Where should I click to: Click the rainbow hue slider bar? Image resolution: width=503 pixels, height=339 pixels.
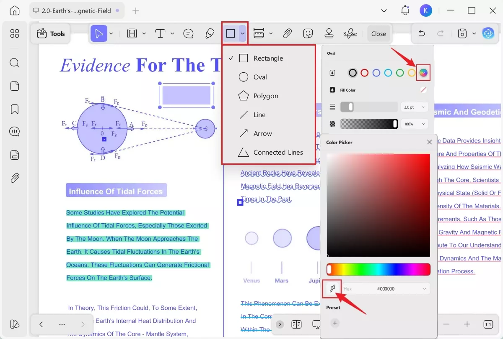point(379,270)
